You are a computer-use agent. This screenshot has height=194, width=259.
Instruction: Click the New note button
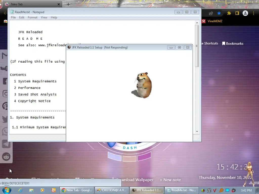[x=170, y=180]
